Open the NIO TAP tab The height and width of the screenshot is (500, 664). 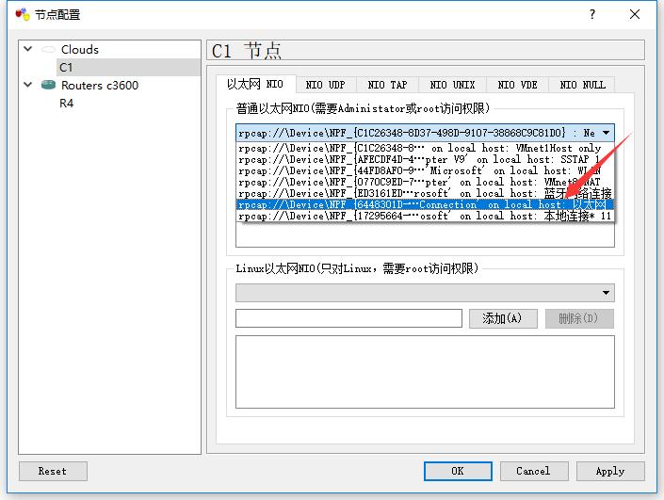tap(387, 85)
